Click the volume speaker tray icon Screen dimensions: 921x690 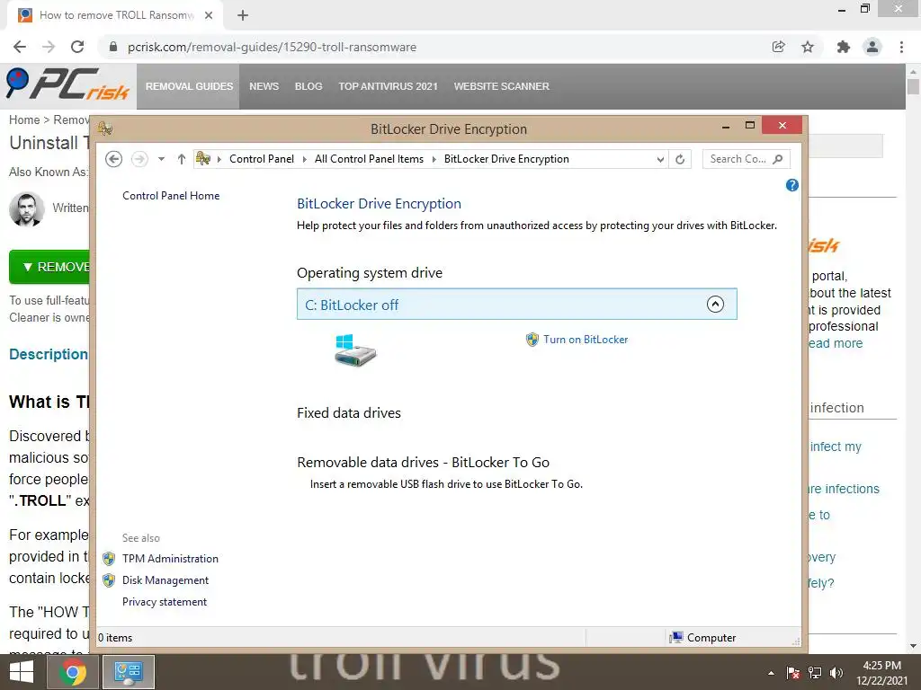click(x=836, y=673)
